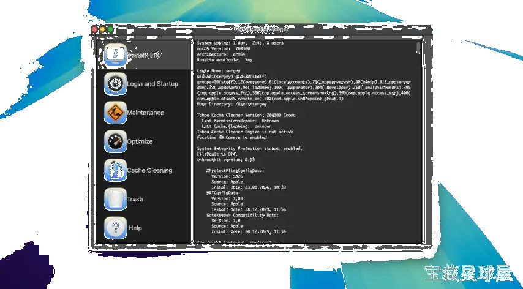This screenshot has width=523, height=289.
Task: Click 'Facetime HD Camera is enabled' line
Action: click(232, 137)
